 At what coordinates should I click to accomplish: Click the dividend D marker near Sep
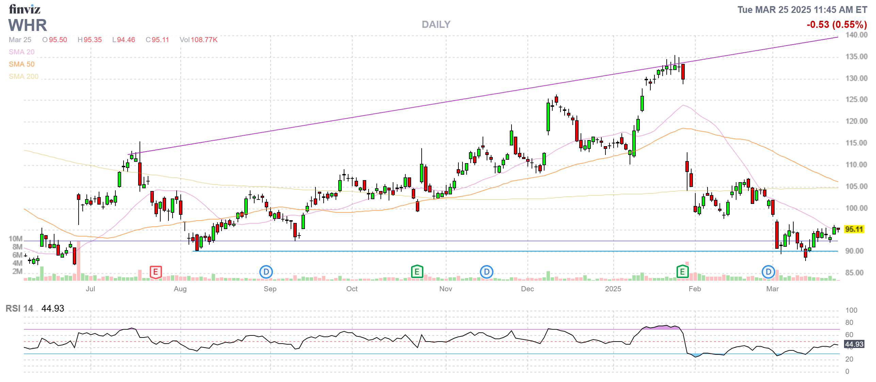266,272
